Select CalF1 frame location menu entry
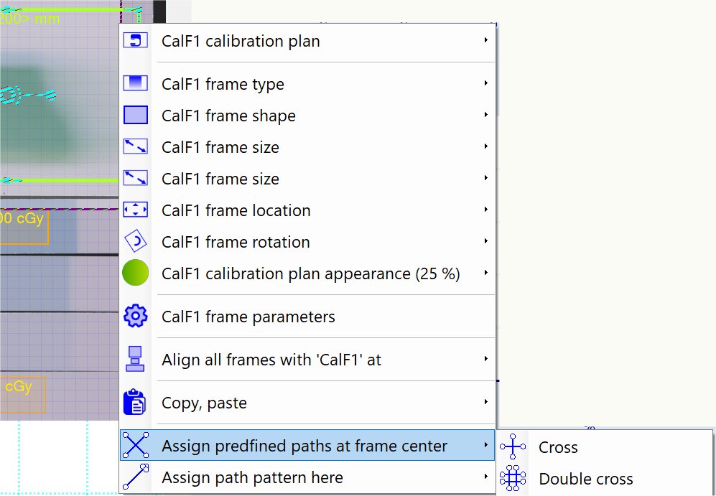The height and width of the screenshot is (496, 716). point(236,210)
